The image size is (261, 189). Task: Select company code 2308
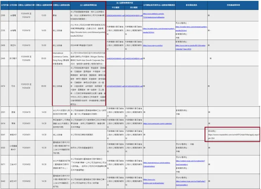coord(3,15)
